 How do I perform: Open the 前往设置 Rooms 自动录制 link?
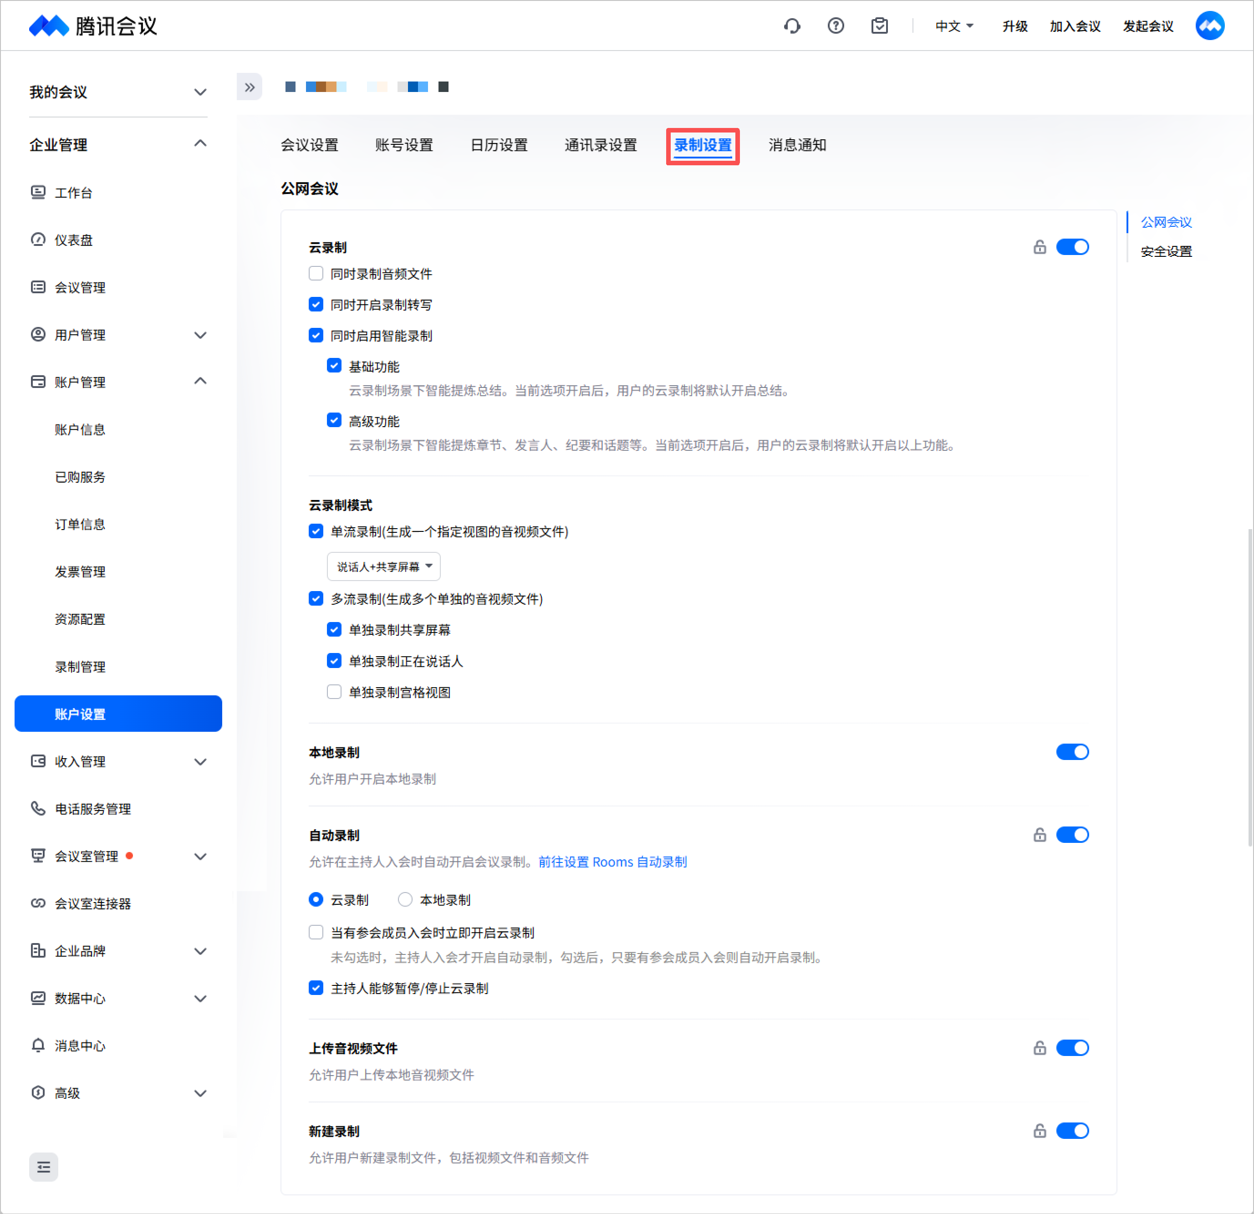(612, 862)
